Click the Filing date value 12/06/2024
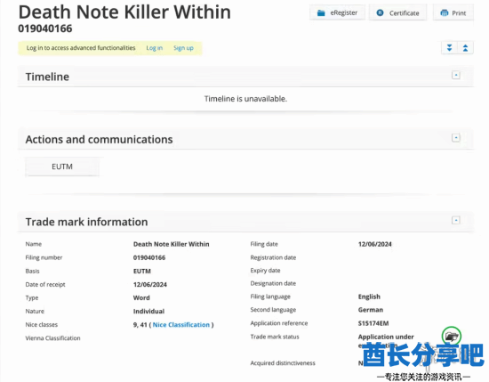The image size is (489, 382). 375,244
